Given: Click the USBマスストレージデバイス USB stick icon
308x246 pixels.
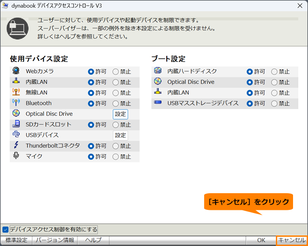Looking at the screenshot, I should coord(158,102).
